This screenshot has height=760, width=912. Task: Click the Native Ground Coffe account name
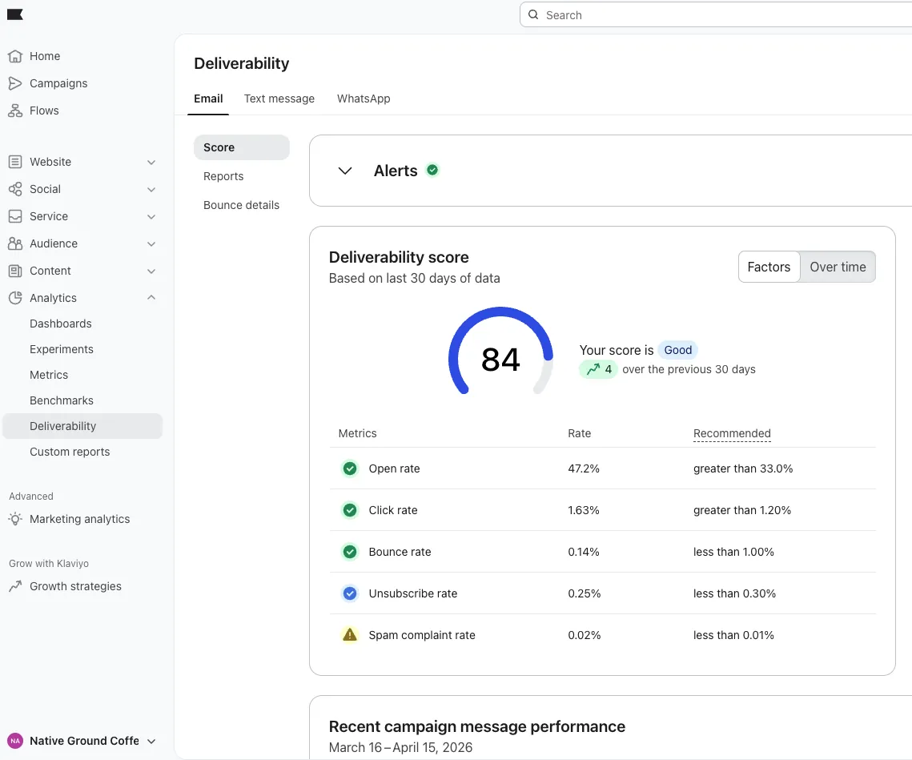point(84,741)
